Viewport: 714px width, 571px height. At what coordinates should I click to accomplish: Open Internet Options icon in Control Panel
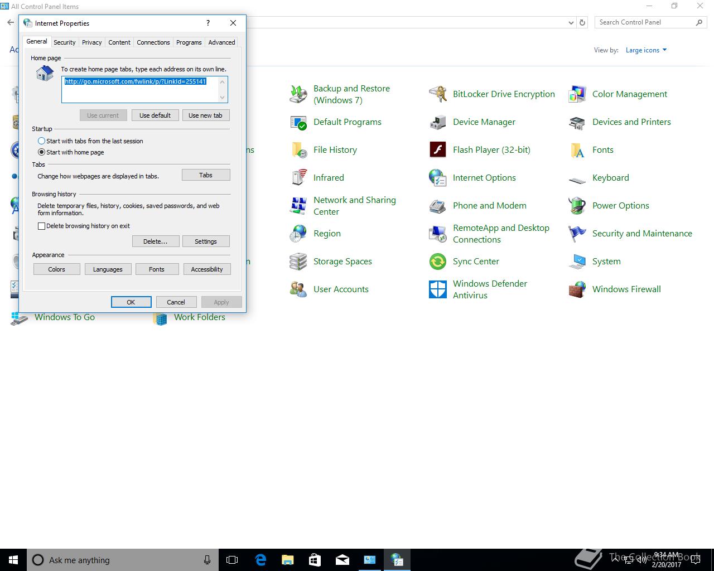pos(438,178)
